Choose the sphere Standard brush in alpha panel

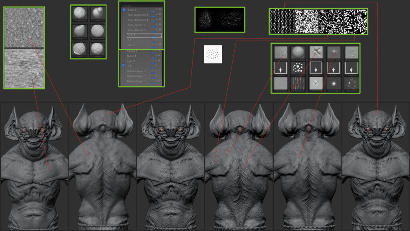[298, 53]
